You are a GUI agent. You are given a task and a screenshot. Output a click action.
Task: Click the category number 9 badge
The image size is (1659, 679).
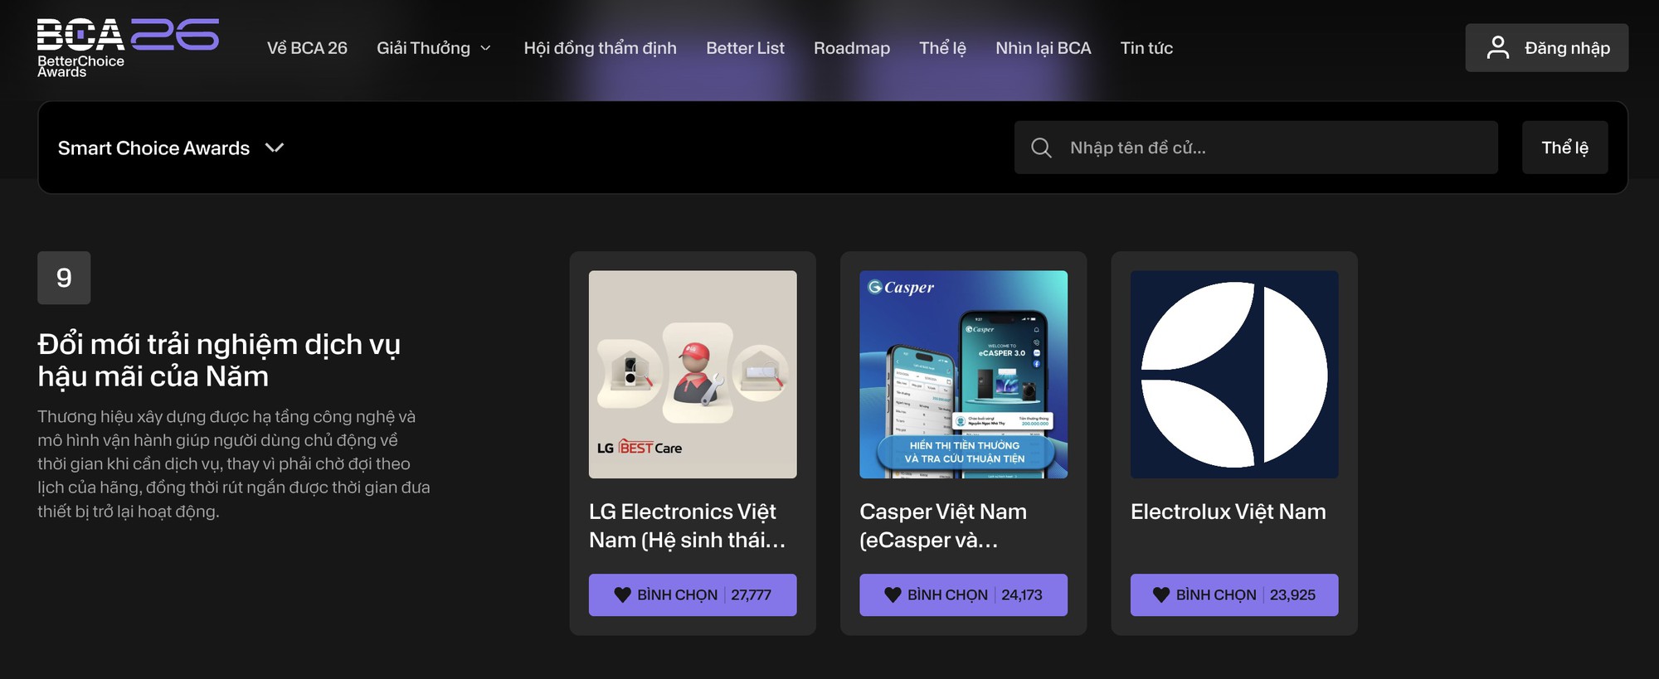tap(64, 278)
